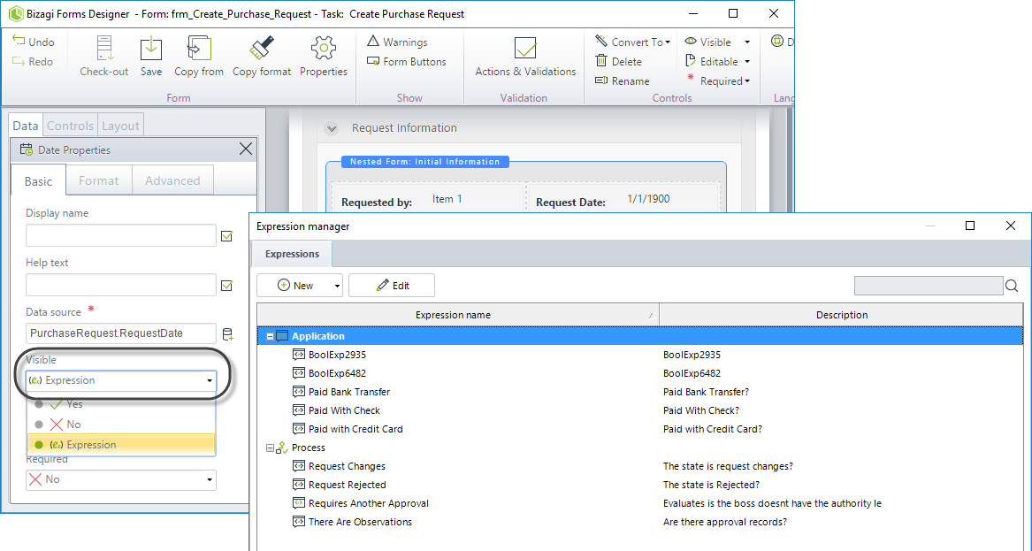1032x551 pixels.
Task: Open form Properties gear icon
Action: coord(323,48)
